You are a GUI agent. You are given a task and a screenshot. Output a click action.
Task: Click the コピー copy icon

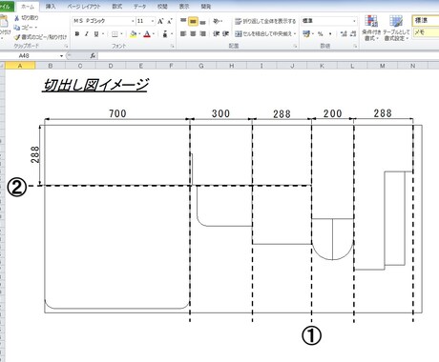click(x=17, y=28)
